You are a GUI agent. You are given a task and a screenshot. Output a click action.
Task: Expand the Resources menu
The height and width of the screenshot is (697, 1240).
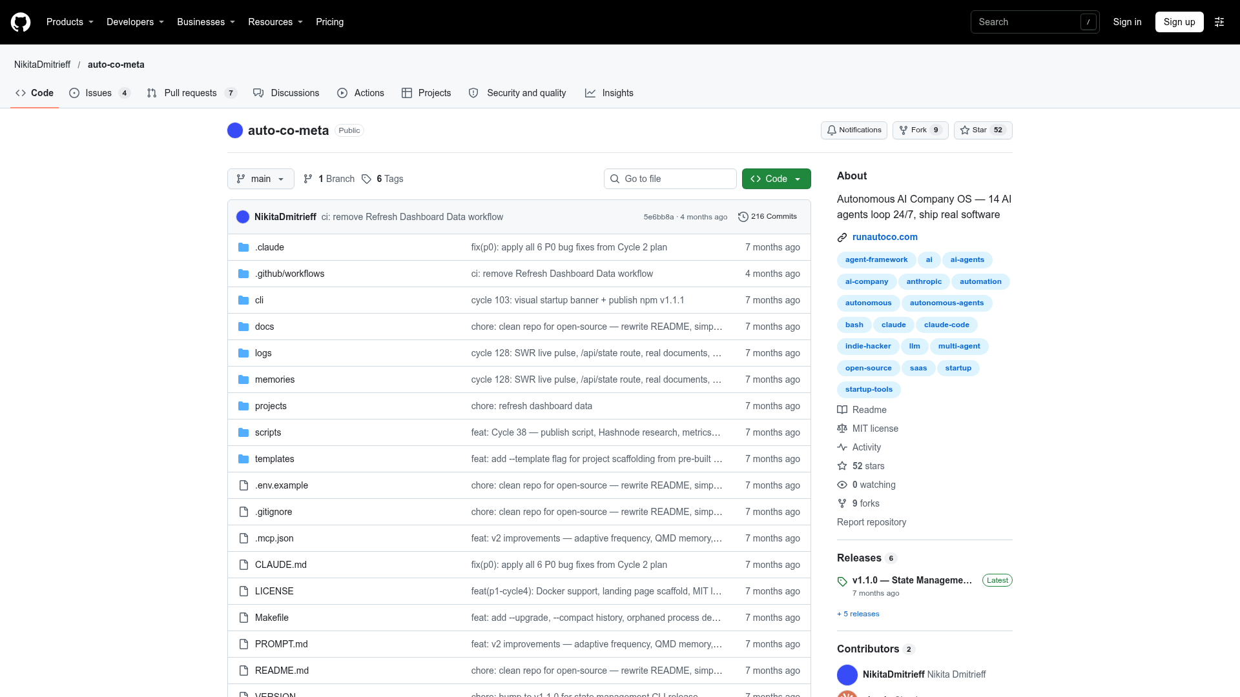coord(275,22)
